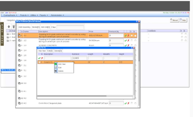193x117 pixels.
Task: Select E radio button on Chequered plate row
Action: (135, 103)
